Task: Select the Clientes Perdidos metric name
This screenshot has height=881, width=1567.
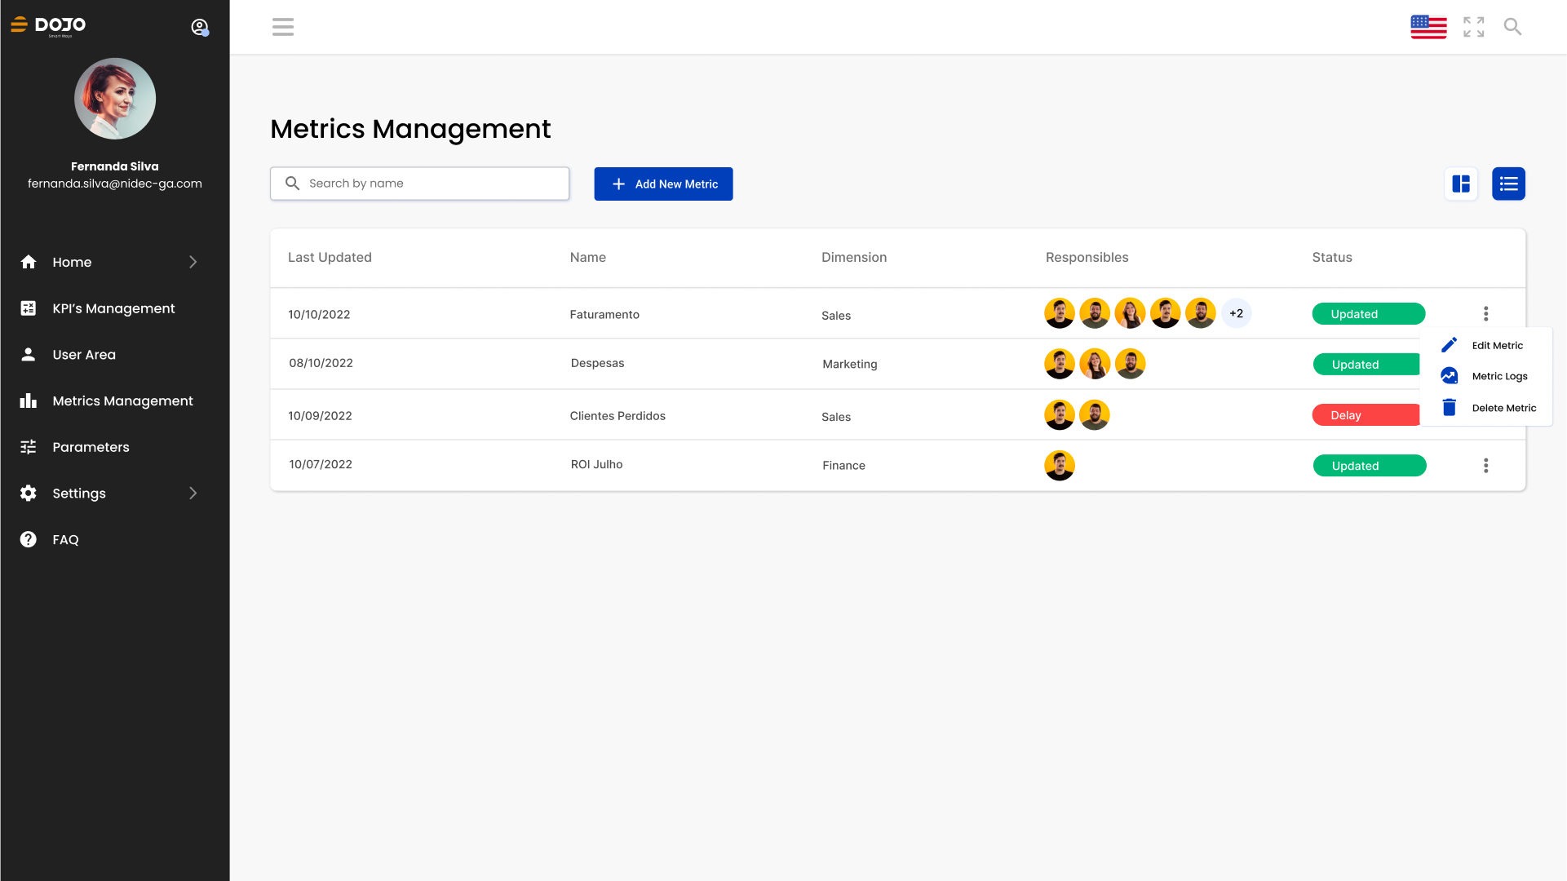Action: [x=617, y=415]
